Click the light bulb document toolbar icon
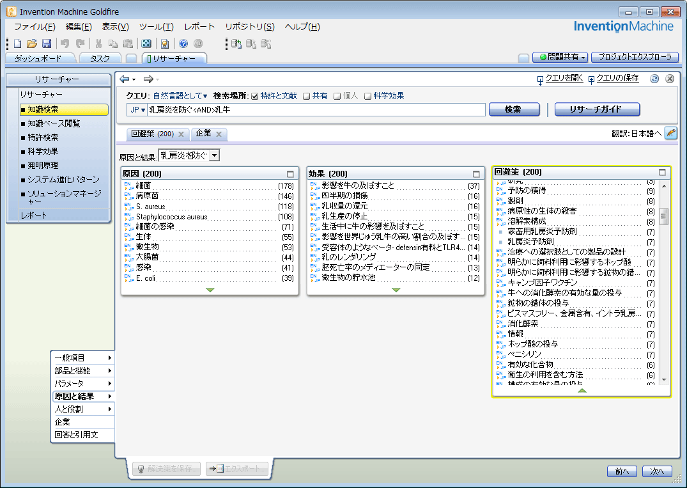Viewport: 687px width, 488px height. pos(165,43)
